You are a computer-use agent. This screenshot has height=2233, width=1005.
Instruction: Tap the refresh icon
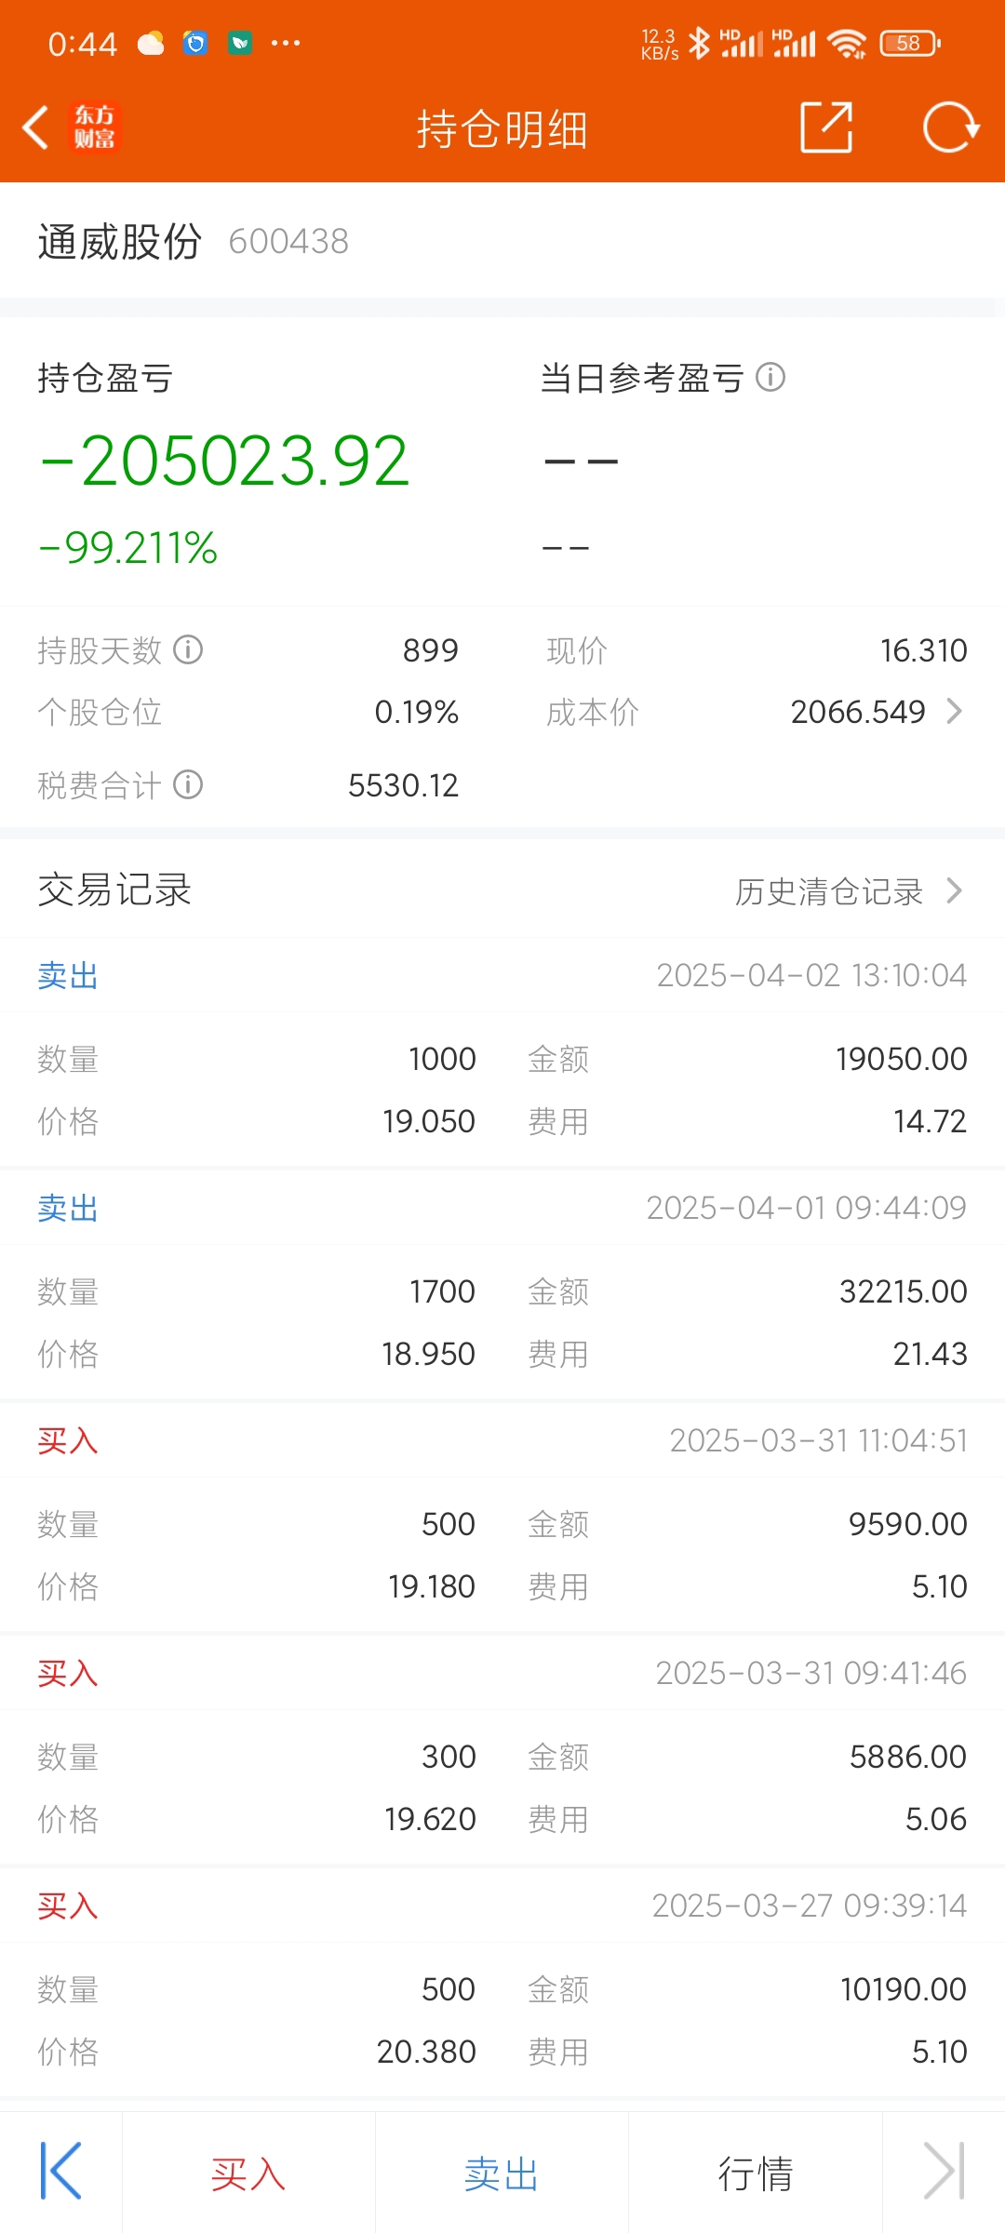pyautogui.click(x=950, y=127)
